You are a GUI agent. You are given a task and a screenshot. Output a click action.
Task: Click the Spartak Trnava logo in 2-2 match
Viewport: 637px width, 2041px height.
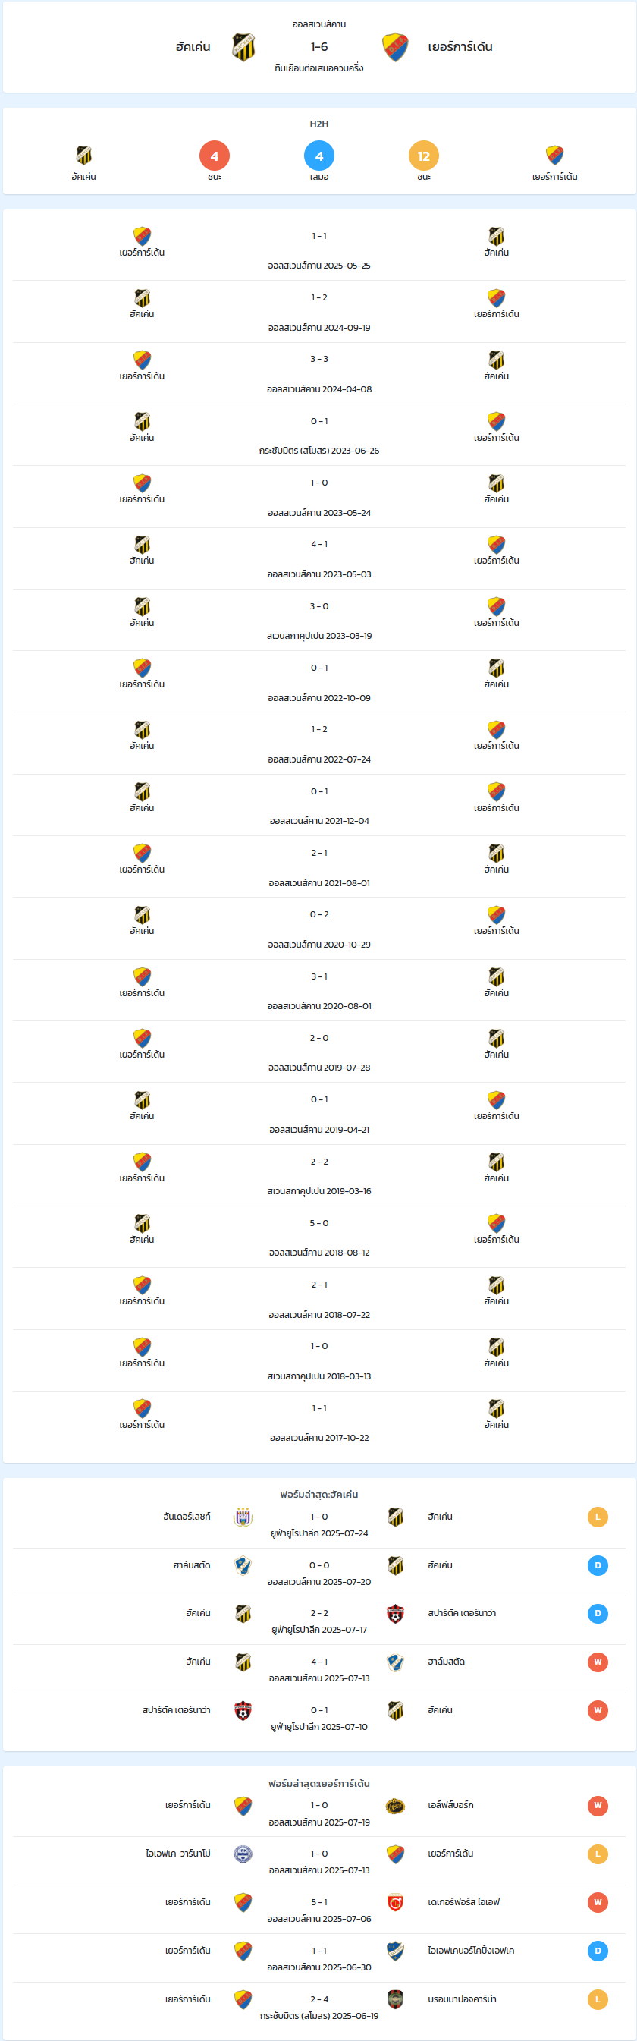click(395, 1613)
